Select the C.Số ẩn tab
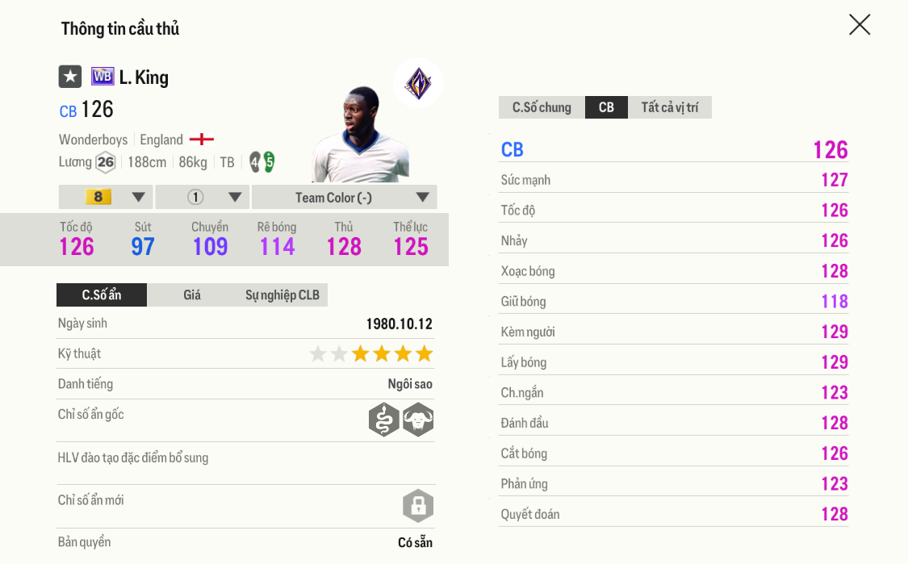The height and width of the screenshot is (564, 908). tap(102, 295)
